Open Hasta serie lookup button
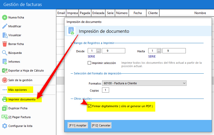The width and height of the screenshot is (214, 135). pyautogui.click(x=159, y=51)
